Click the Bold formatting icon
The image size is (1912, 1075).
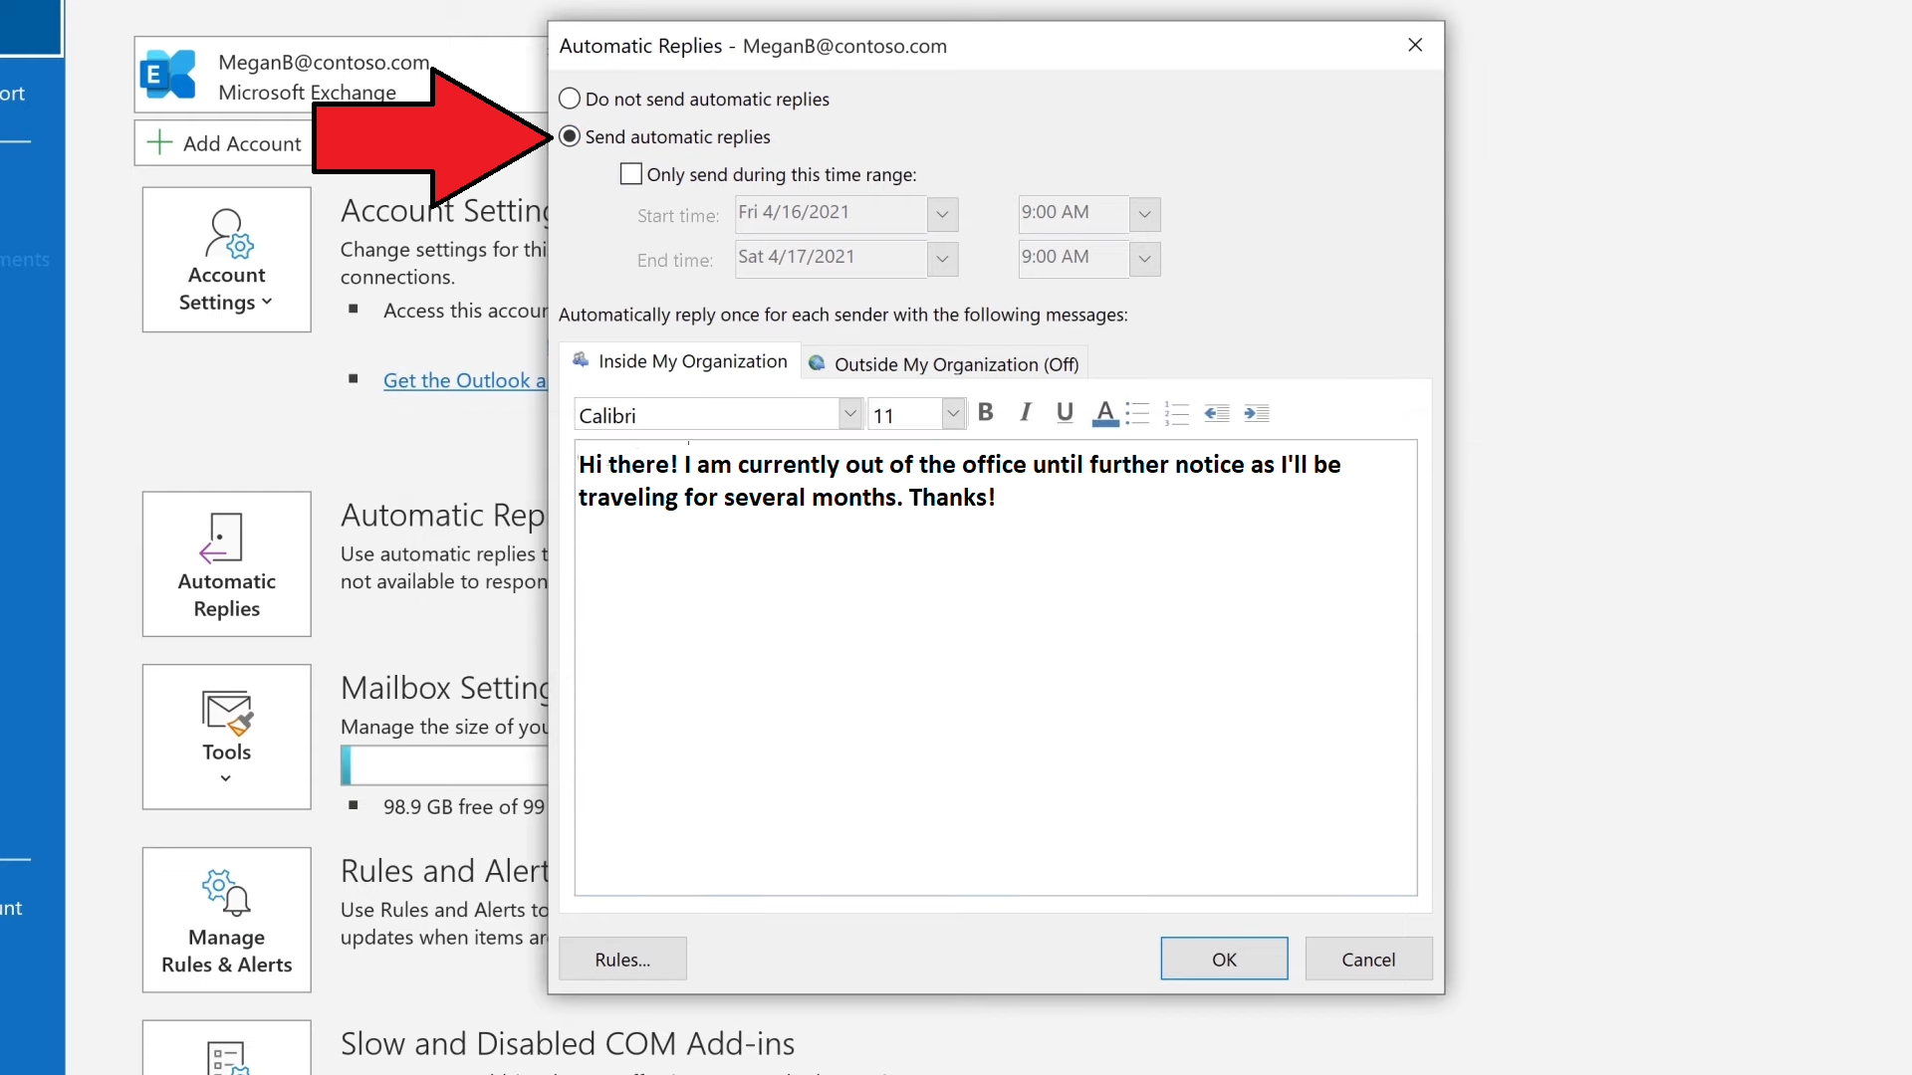click(x=986, y=411)
